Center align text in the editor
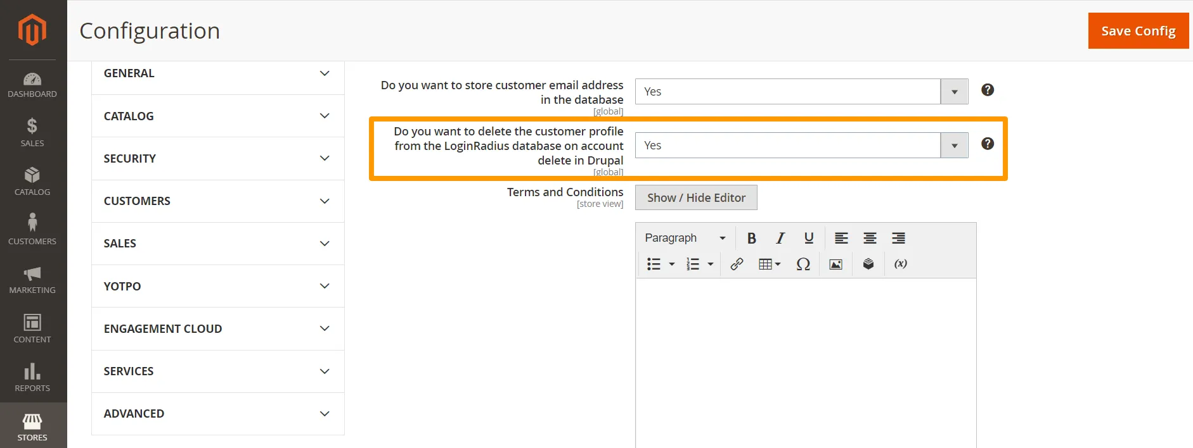This screenshot has width=1193, height=448. [870, 238]
